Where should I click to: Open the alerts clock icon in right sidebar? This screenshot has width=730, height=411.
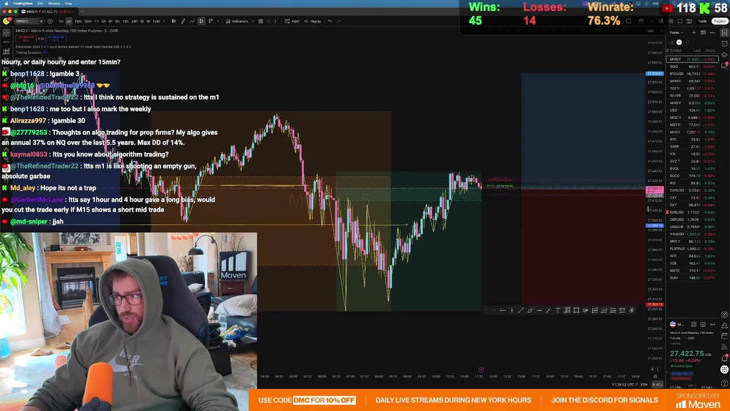pyautogui.click(x=724, y=44)
